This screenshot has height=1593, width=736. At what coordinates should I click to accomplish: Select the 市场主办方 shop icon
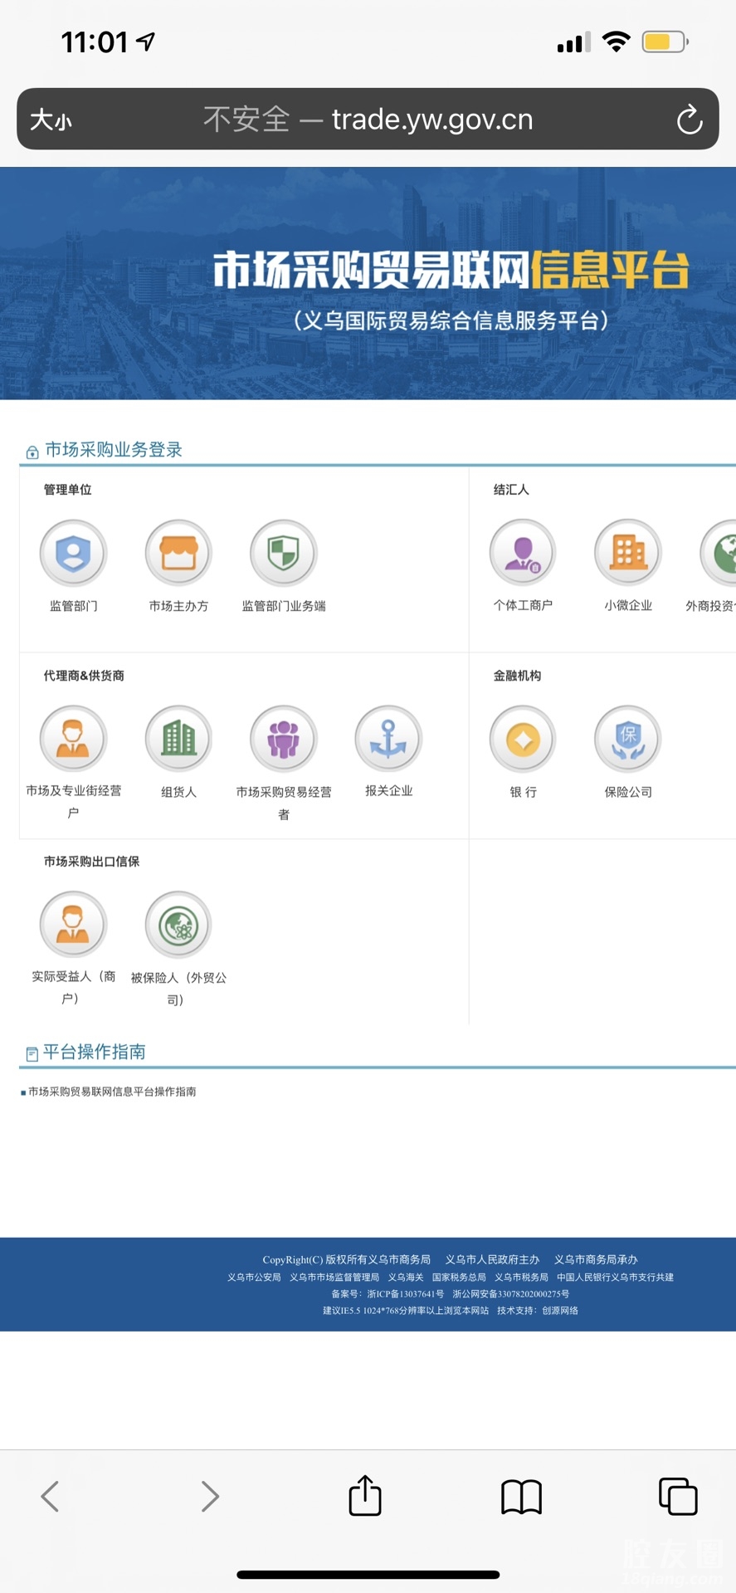[x=178, y=553]
